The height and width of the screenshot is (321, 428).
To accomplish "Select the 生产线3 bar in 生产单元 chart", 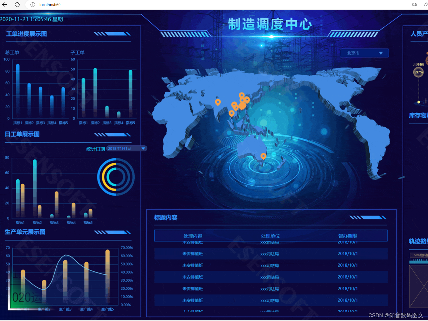I will [65, 282].
